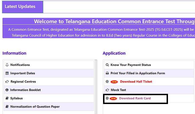Click the info circle icon beside Information Booklet

click(7, 90)
